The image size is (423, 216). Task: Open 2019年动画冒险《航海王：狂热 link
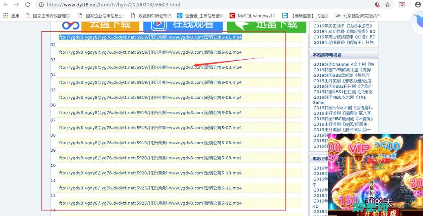(x=344, y=42)
